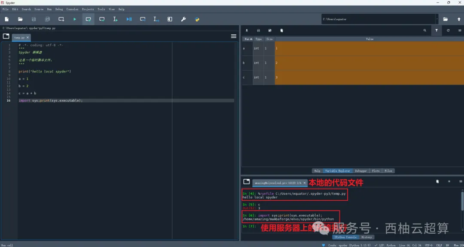This screenshot has height=247, width=464.
Task: Open the Run menu
Action: click(49, 9)
